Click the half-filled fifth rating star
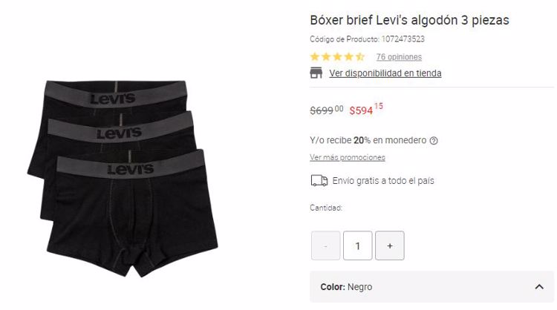557x310 pixels. [x=360, y=57]
